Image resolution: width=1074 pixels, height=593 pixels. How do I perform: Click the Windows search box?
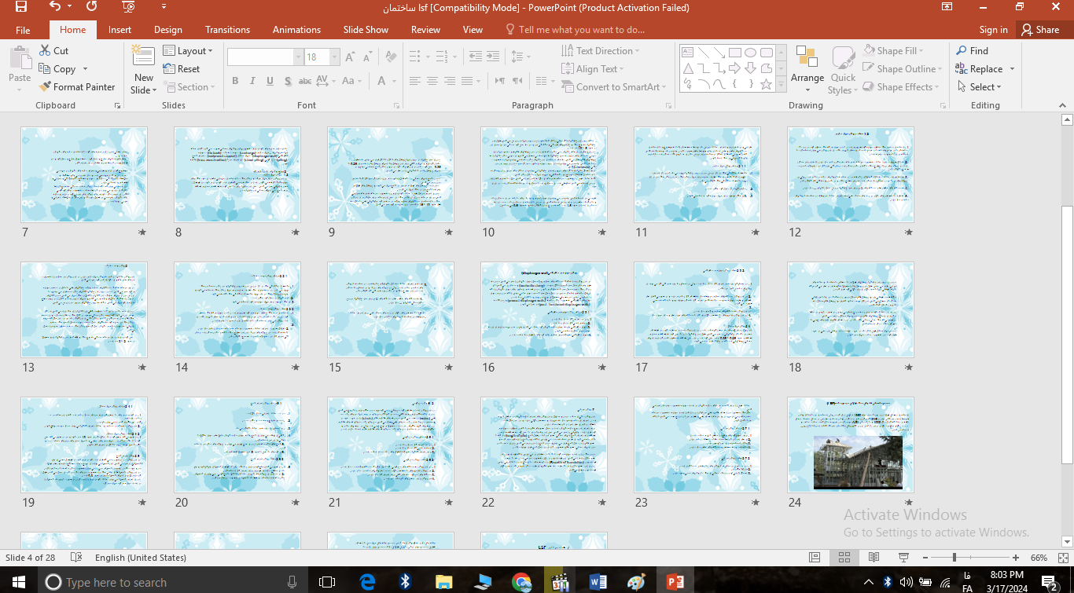173,581
